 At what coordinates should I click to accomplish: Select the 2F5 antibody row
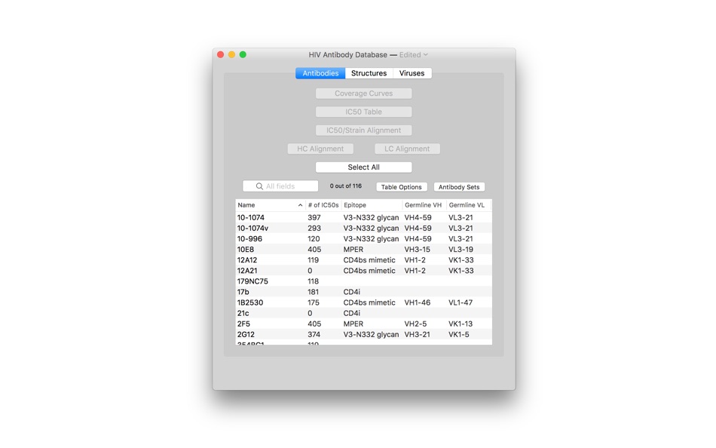[363, 324]
